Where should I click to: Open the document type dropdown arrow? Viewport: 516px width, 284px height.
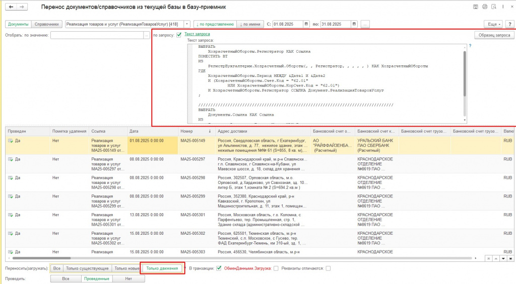click(x=187, y=24)
